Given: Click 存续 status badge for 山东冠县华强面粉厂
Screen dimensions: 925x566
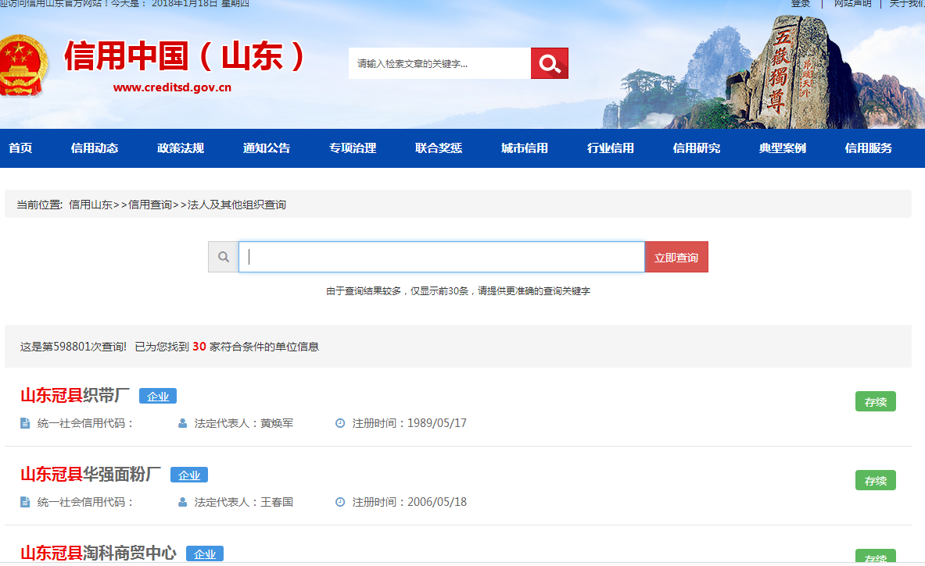Looking at the screenshot, I should 876,481.
